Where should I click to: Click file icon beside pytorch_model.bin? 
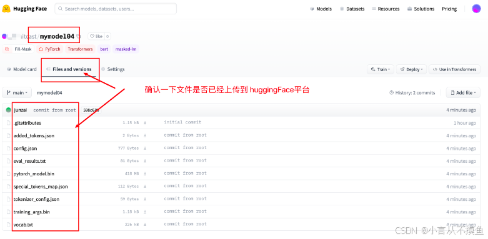(x=9, y=173)
